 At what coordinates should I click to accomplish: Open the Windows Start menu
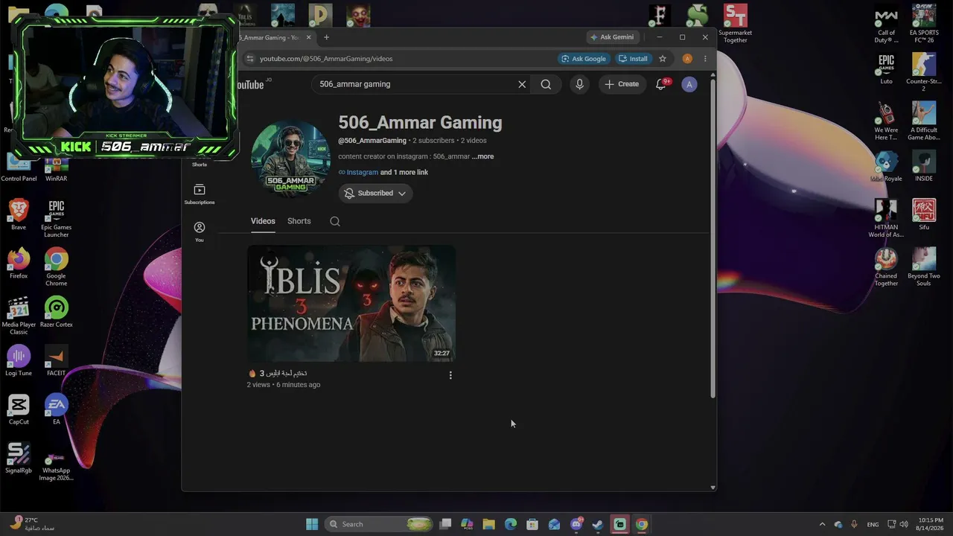coord(312,524)
